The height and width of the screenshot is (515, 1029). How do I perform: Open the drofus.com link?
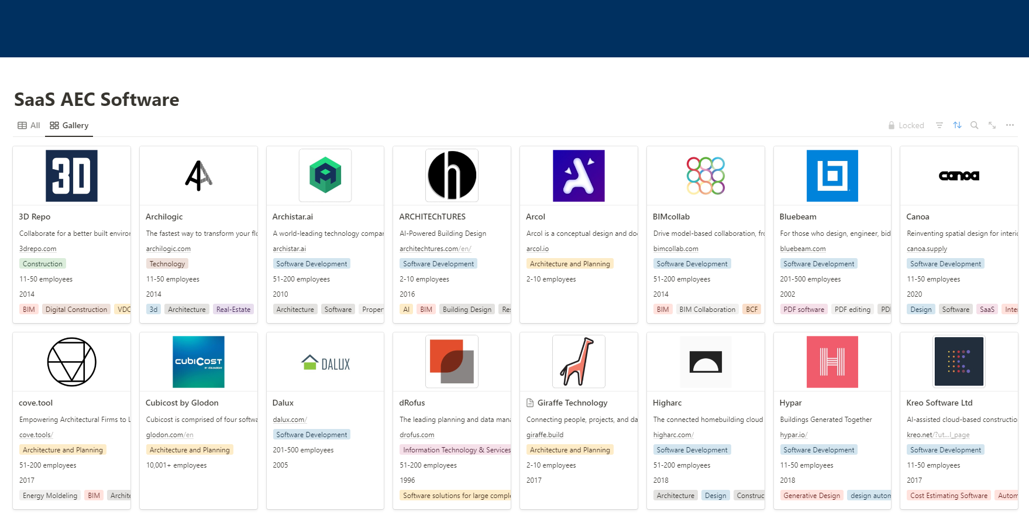[x=417, y=435]
